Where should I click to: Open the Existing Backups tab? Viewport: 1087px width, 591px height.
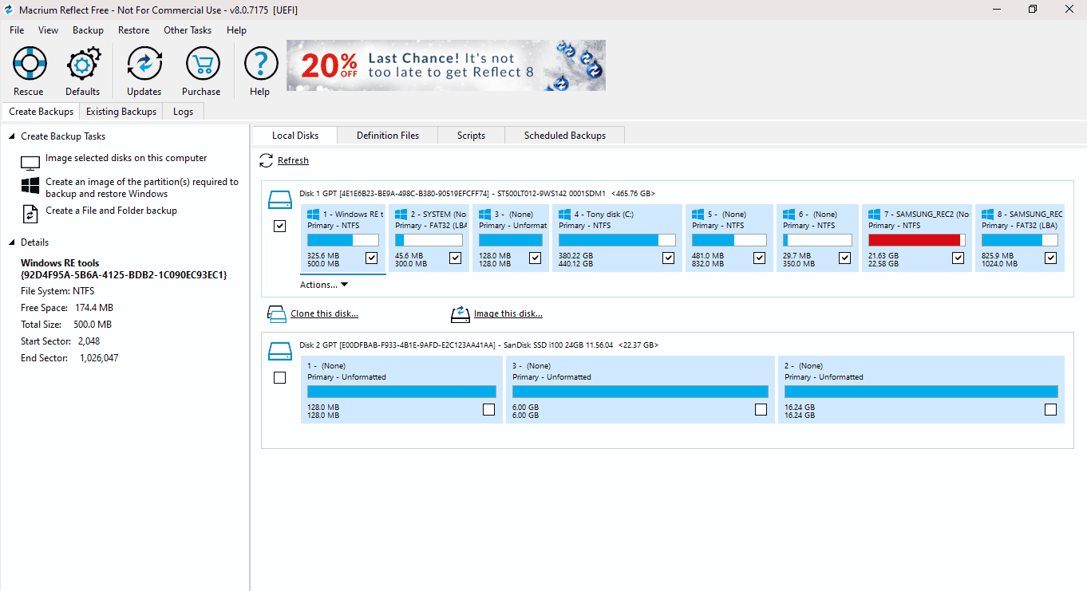(x=121, y=111)
